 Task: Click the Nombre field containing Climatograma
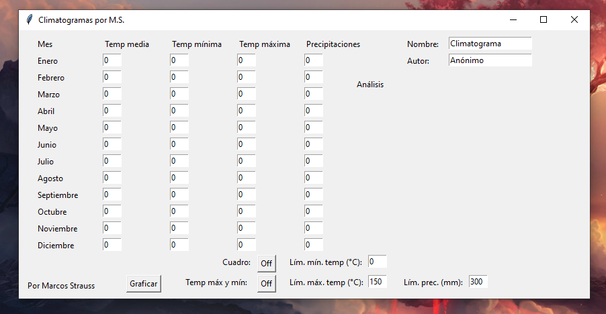(490, 44)
